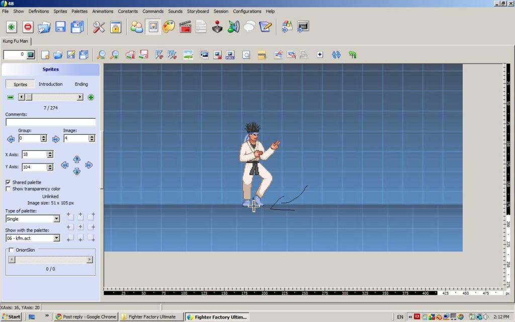This screenshot has width=515, height=322.
Task: Click the joystick commands icon
Action: (x=217, y=27)
